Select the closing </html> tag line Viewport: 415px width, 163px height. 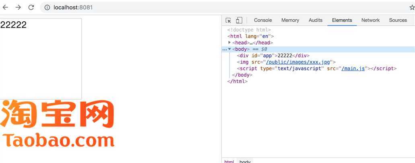click(x=237, y=81)
